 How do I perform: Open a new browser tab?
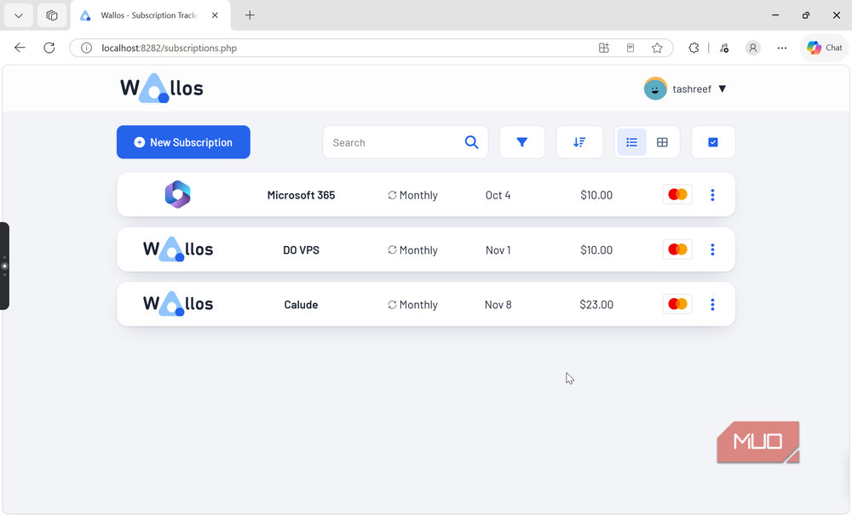tap(250, 15)
